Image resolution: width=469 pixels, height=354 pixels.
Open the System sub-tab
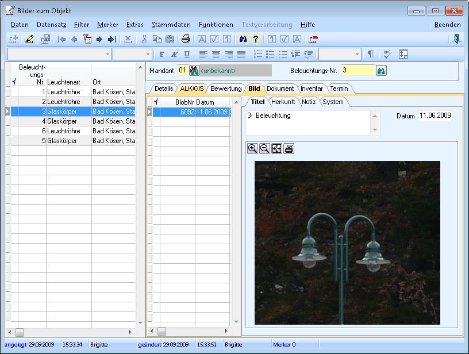[x=333, y=102]
